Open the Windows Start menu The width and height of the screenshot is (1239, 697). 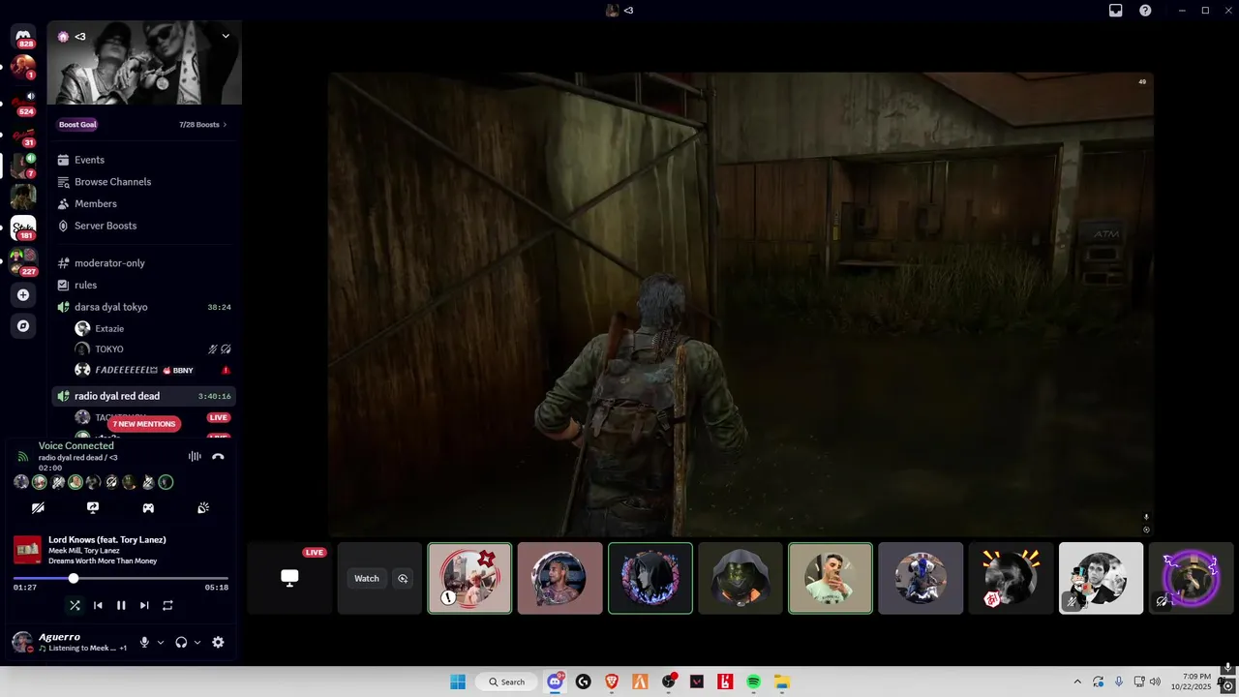pos(458,682)
